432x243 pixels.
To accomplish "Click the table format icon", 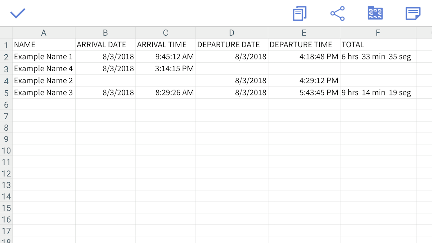I will tap(375, 14).
